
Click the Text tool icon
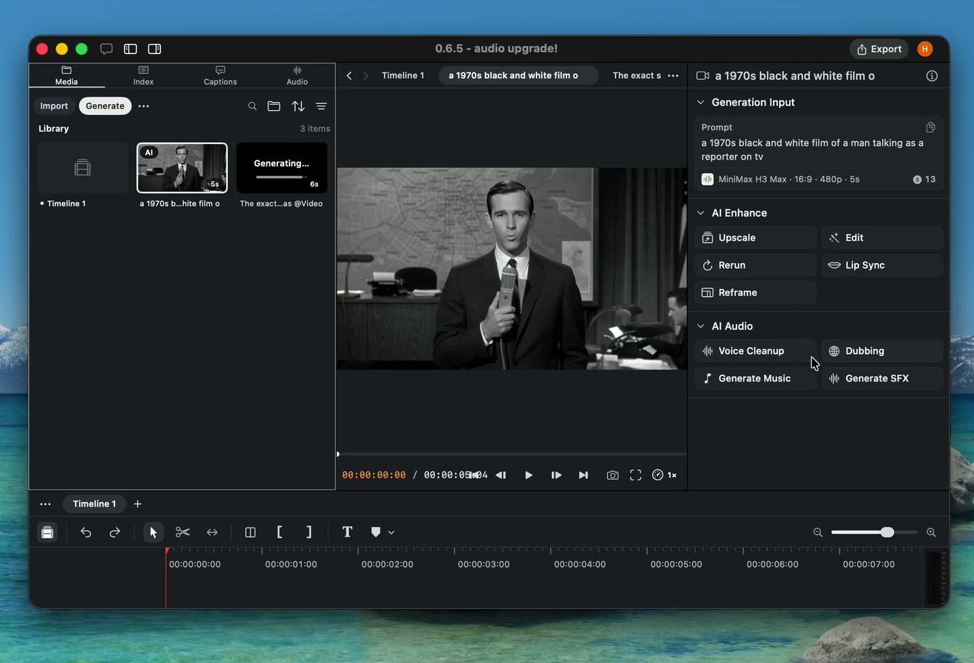(x=347, y=532)
